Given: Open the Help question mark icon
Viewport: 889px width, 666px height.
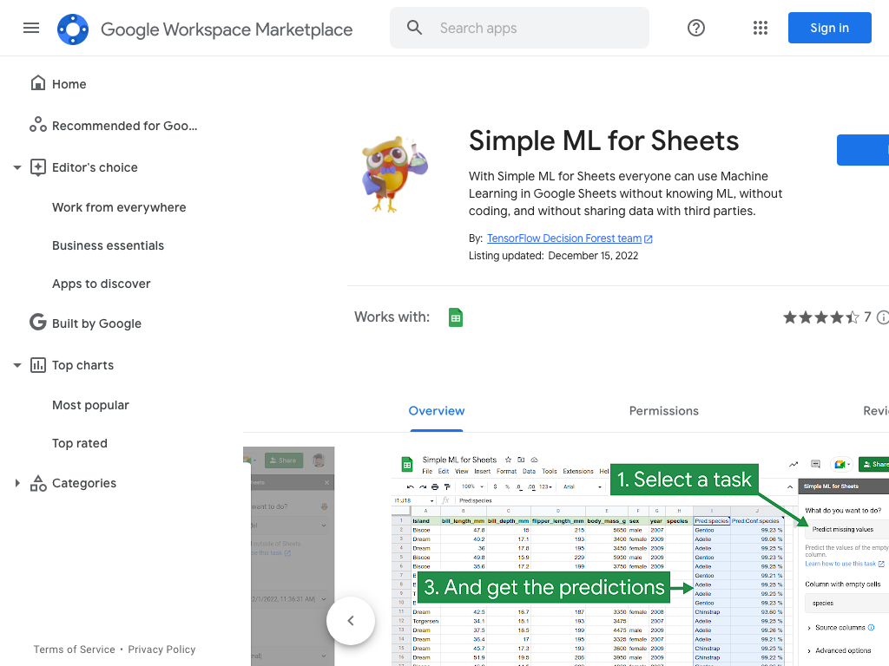Looking at the screenshot, I should tap(695, 28).
